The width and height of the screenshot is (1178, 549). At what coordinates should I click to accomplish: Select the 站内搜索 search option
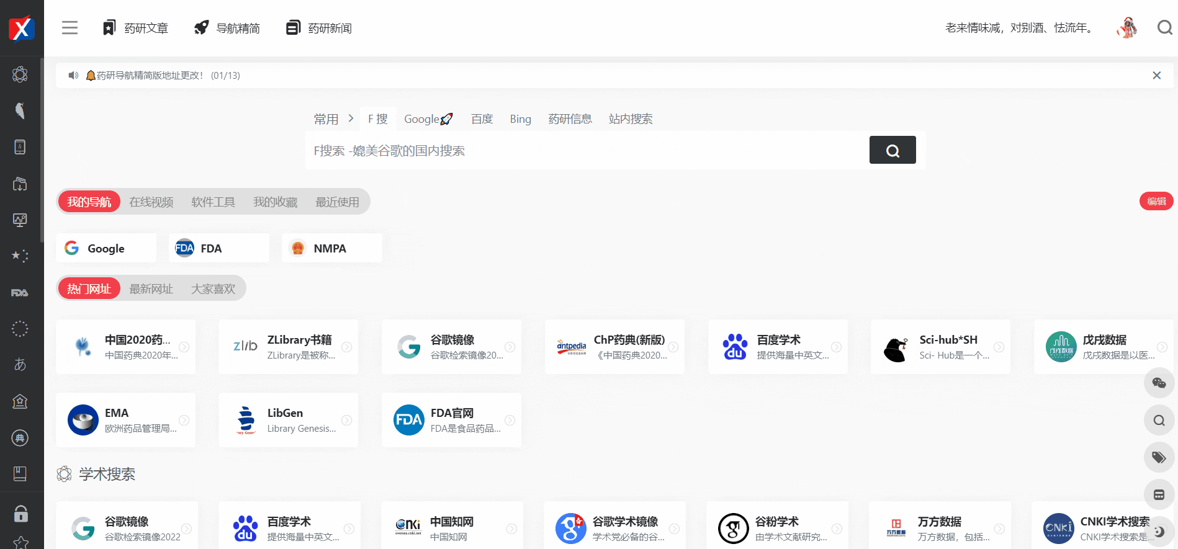pyautogui.click(x=630, y=118)
